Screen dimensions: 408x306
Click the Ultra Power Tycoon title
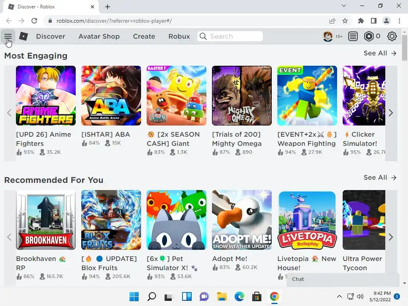362,263
